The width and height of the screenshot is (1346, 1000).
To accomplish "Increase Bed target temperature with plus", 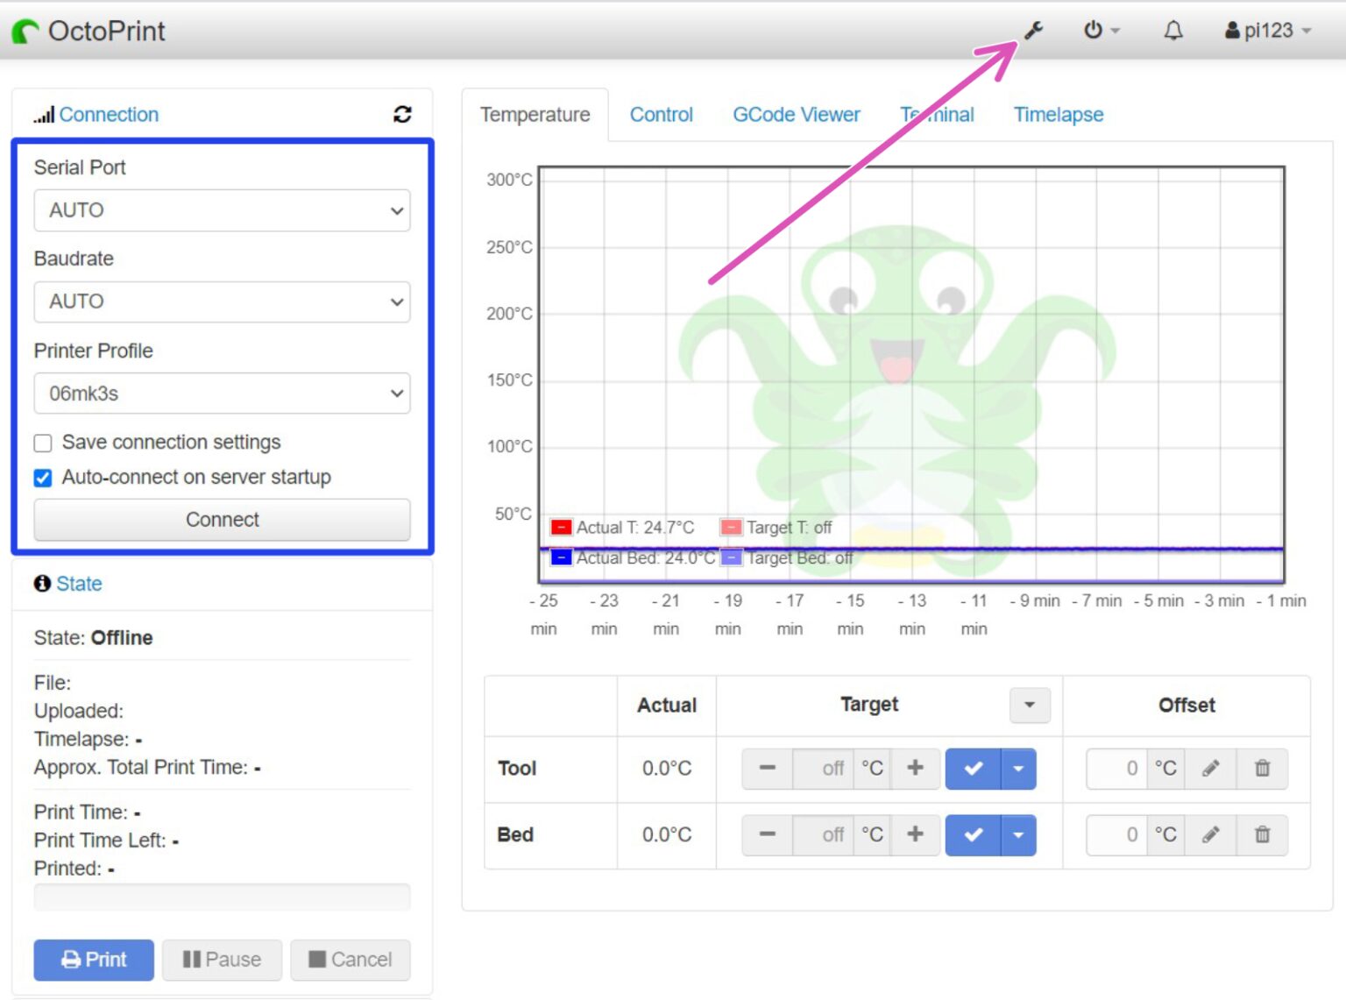I will [915, 834].
